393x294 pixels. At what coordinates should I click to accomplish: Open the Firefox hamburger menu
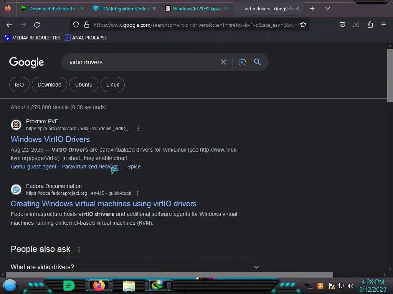click(384, 24)
